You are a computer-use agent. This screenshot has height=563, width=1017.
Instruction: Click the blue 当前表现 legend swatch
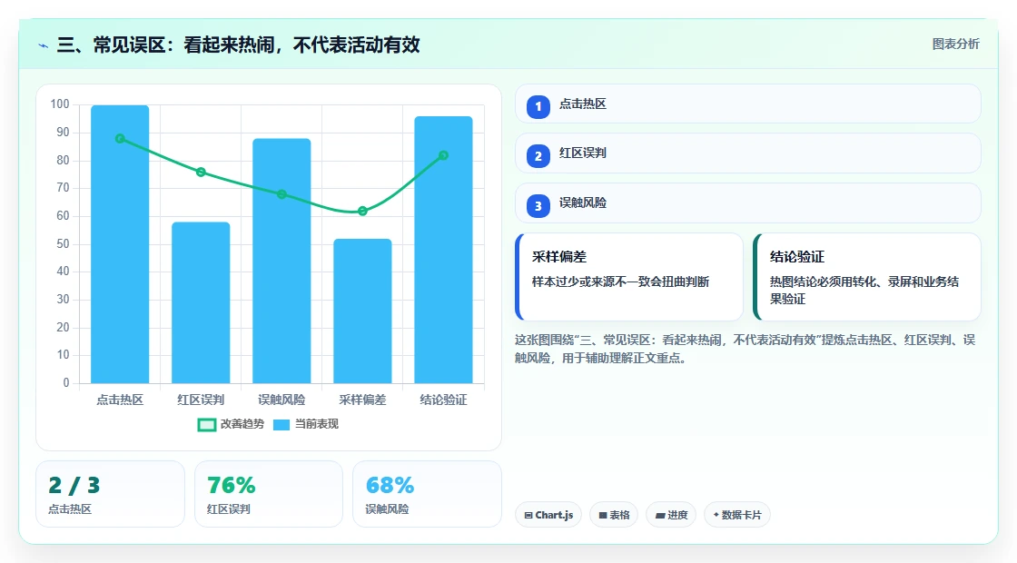pos(281,425)
